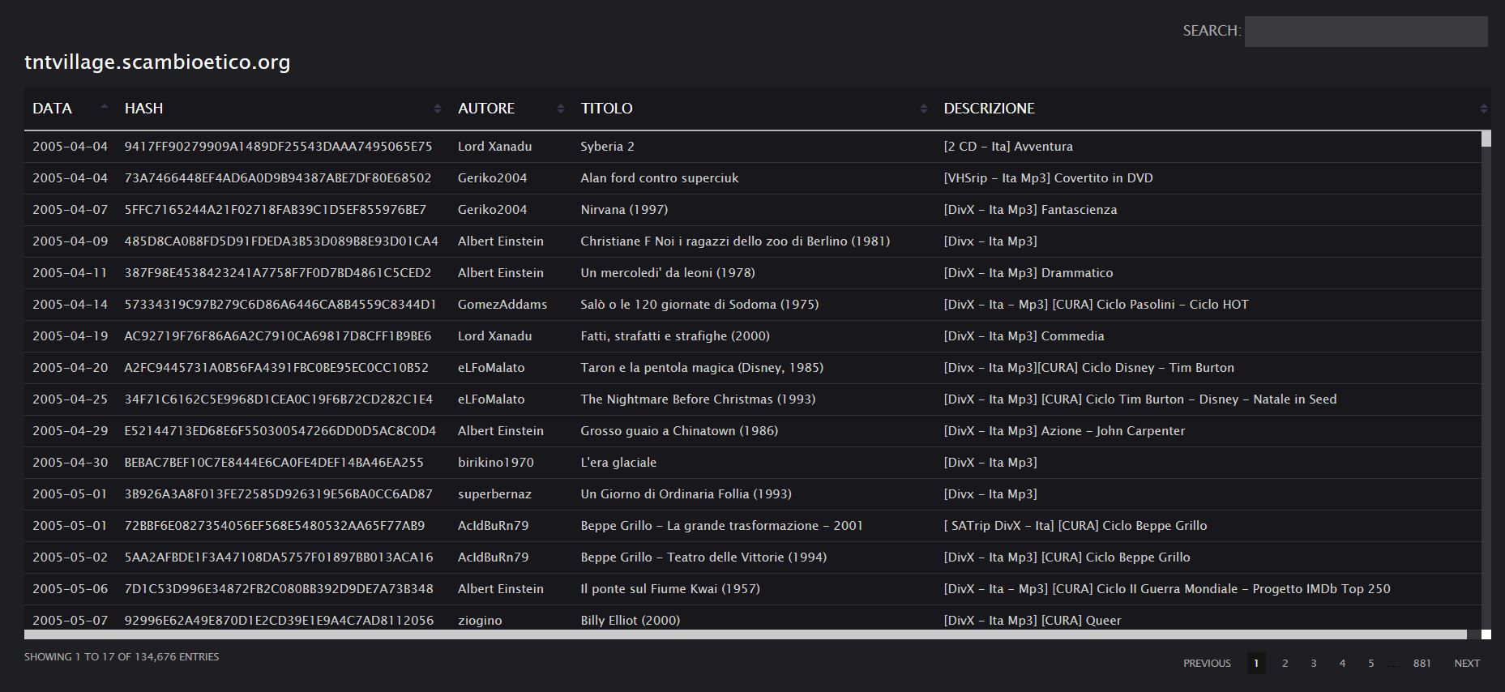Click the horizontal scrollbar under the table

pyautogui.click(x=746, y=634)
